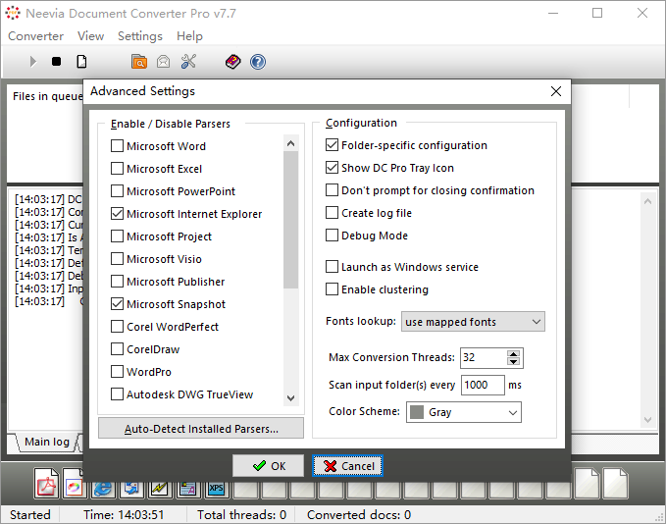Enable clustering checkbox

tap(332, 289)
